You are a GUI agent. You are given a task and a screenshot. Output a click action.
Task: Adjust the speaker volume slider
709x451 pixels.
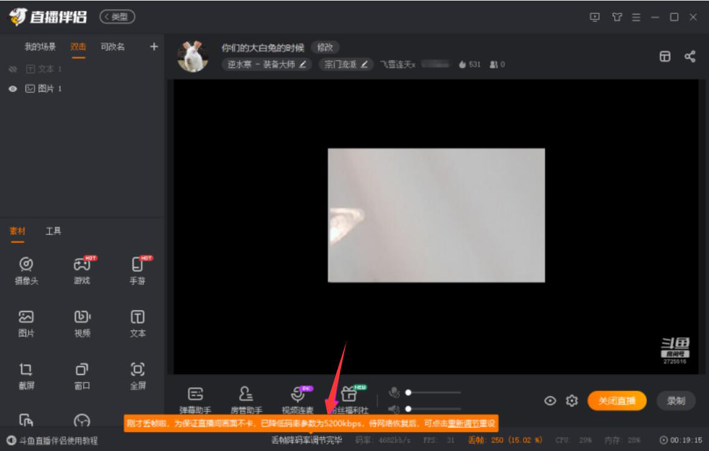point(433,409)
